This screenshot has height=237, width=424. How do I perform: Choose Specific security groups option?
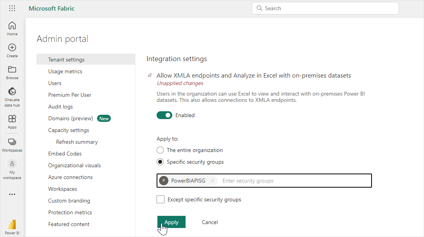[x=160, y=162]
